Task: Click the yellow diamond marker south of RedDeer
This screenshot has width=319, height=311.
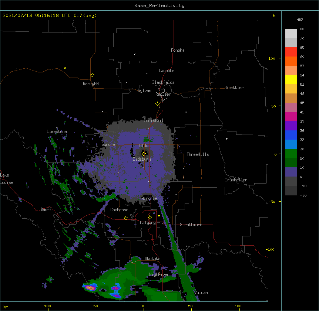Action: point(157,103)
